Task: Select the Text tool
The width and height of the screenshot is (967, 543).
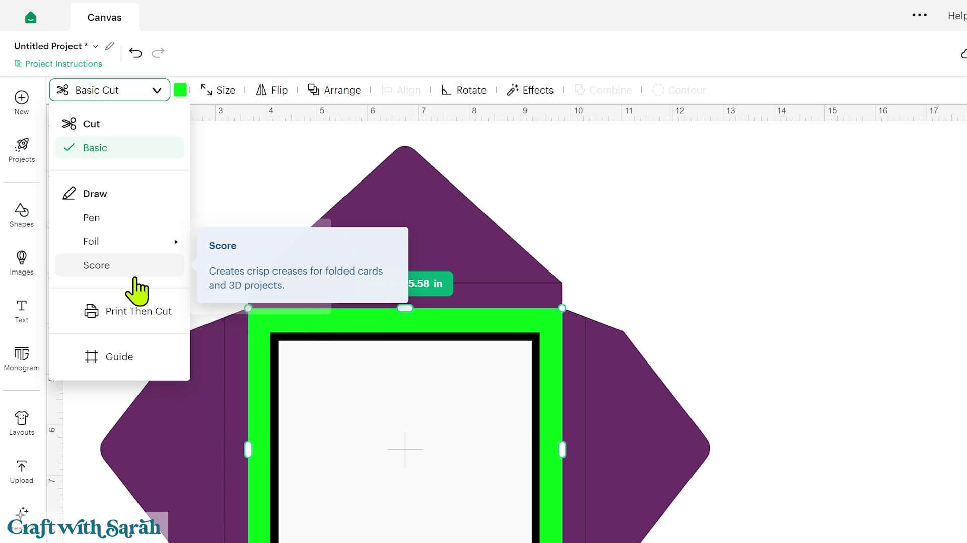Action: (22, 311)
